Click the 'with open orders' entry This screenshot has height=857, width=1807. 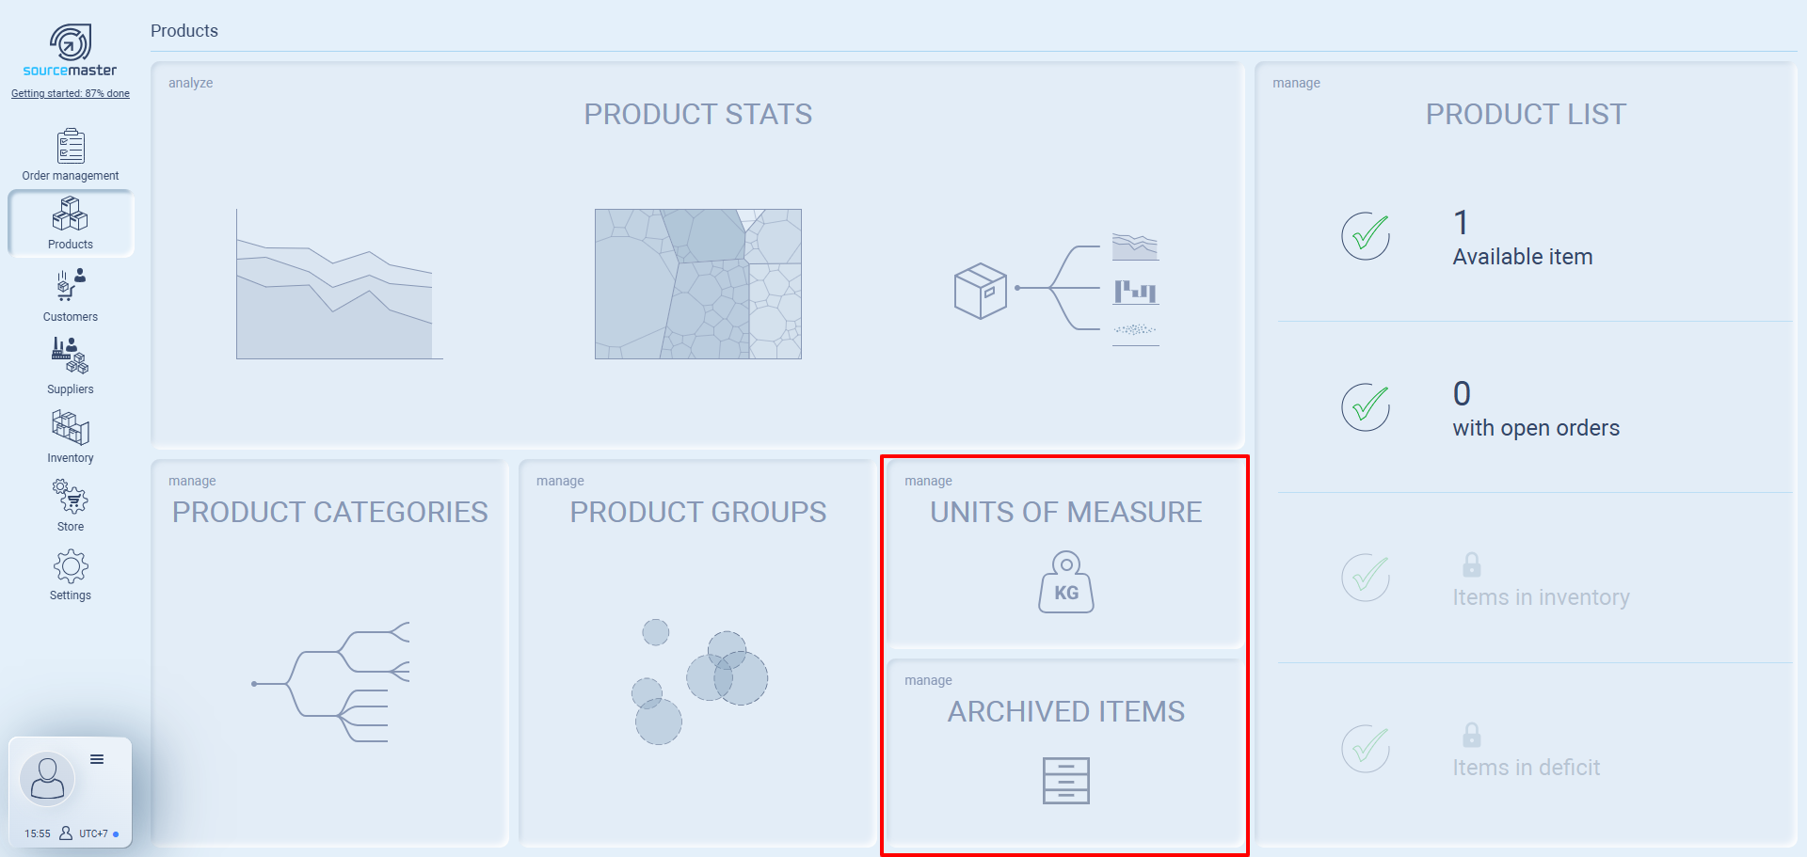(1535, 428)
